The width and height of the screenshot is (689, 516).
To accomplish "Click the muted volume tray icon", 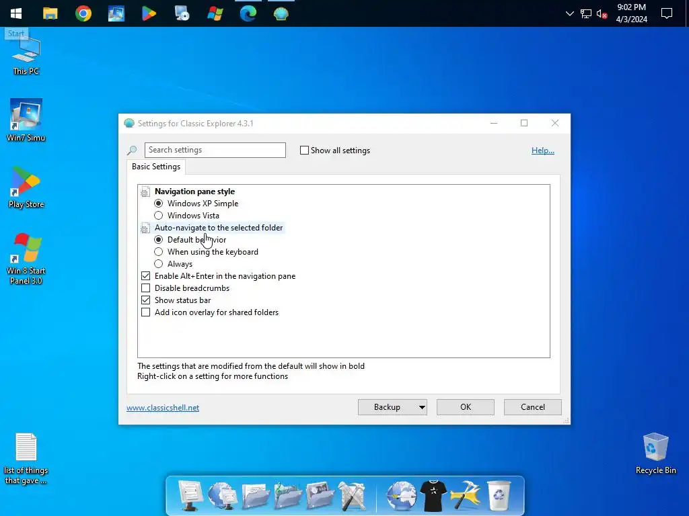I will 602,13.
